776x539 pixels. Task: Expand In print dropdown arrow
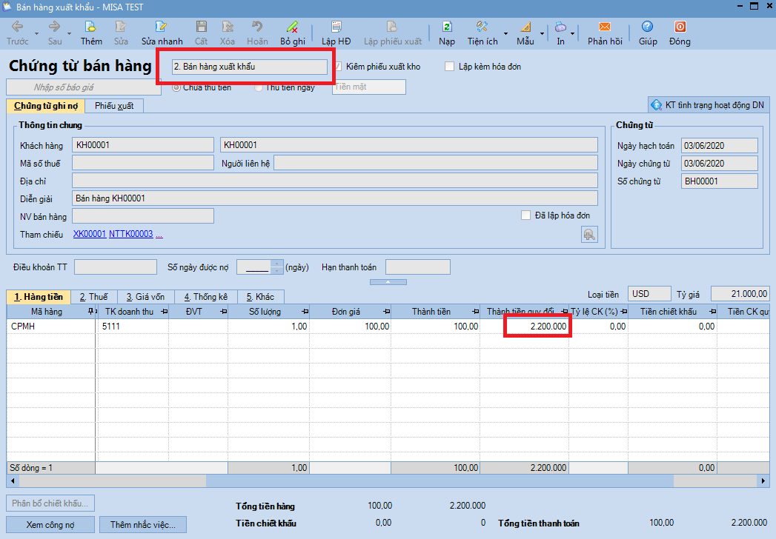point(573,33)
